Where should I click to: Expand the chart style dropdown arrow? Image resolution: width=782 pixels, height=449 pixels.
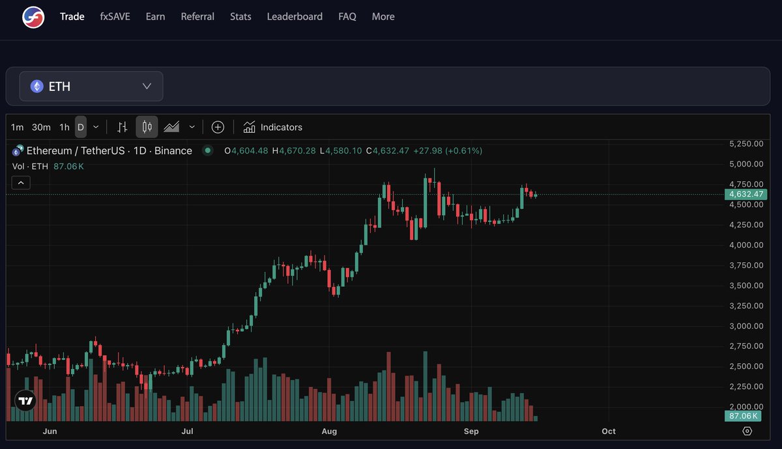[192, 127]
